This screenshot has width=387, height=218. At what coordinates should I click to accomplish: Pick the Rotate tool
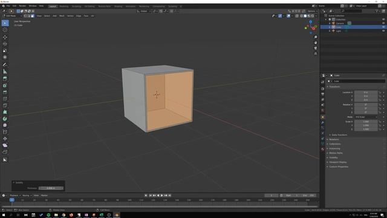[x=5, y=44]
